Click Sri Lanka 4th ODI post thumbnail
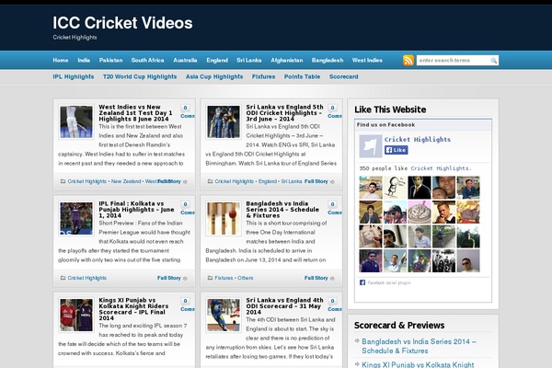Image resolution: width=552 pixels, height=368 pixels. pos(224,315)
